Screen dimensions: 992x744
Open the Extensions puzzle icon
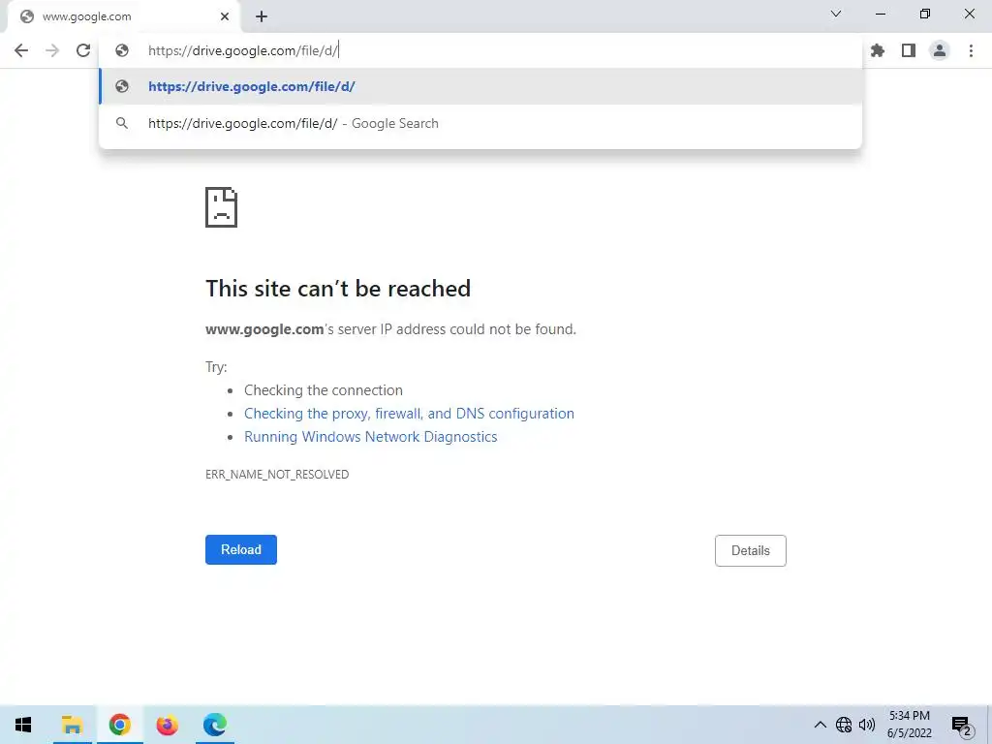[x=878, y=50]
